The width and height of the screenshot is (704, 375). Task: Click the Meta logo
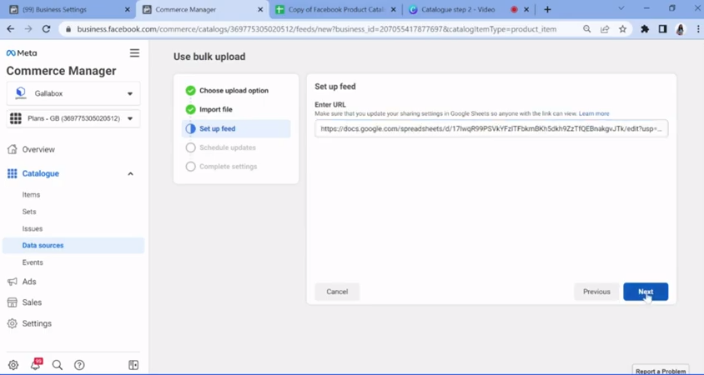pos(22,53)
